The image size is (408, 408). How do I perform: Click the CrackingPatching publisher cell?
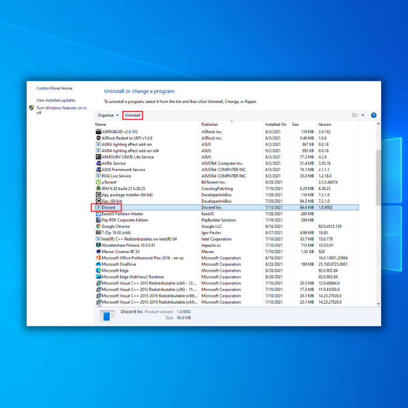point(217,188)
